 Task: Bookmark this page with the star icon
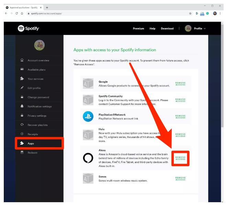pyautogui.click(x=190, y=13)
